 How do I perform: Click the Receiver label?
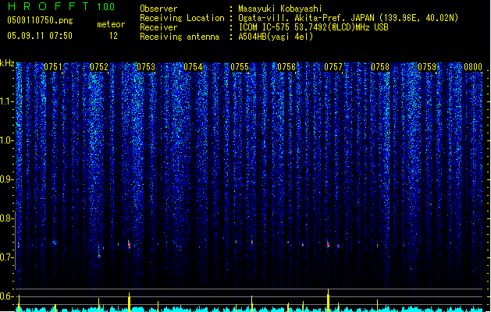tap(158, 27)
